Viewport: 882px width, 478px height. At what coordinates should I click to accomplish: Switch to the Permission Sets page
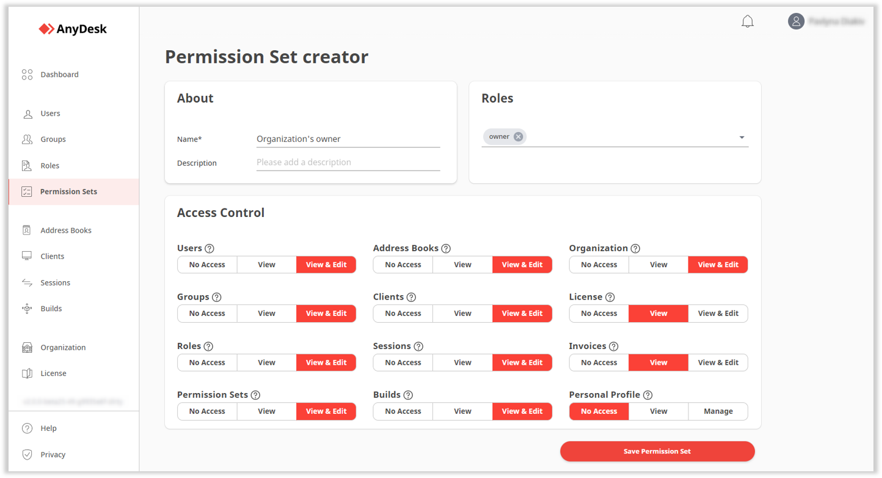click(x=69, y=191)
